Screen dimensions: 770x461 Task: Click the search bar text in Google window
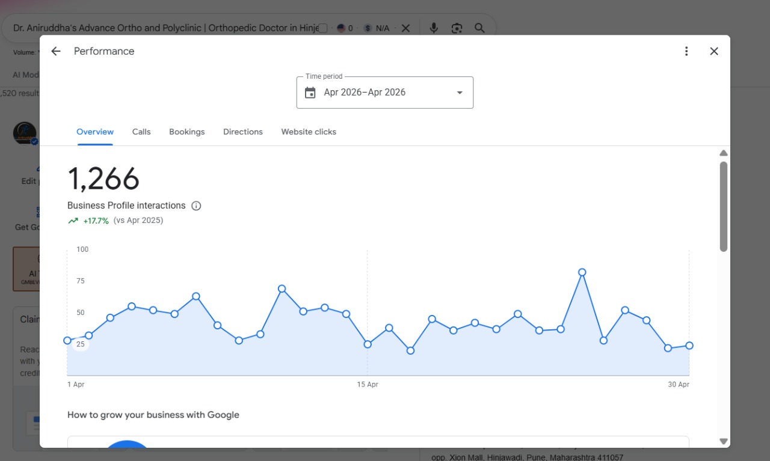[x=166, y=28]
